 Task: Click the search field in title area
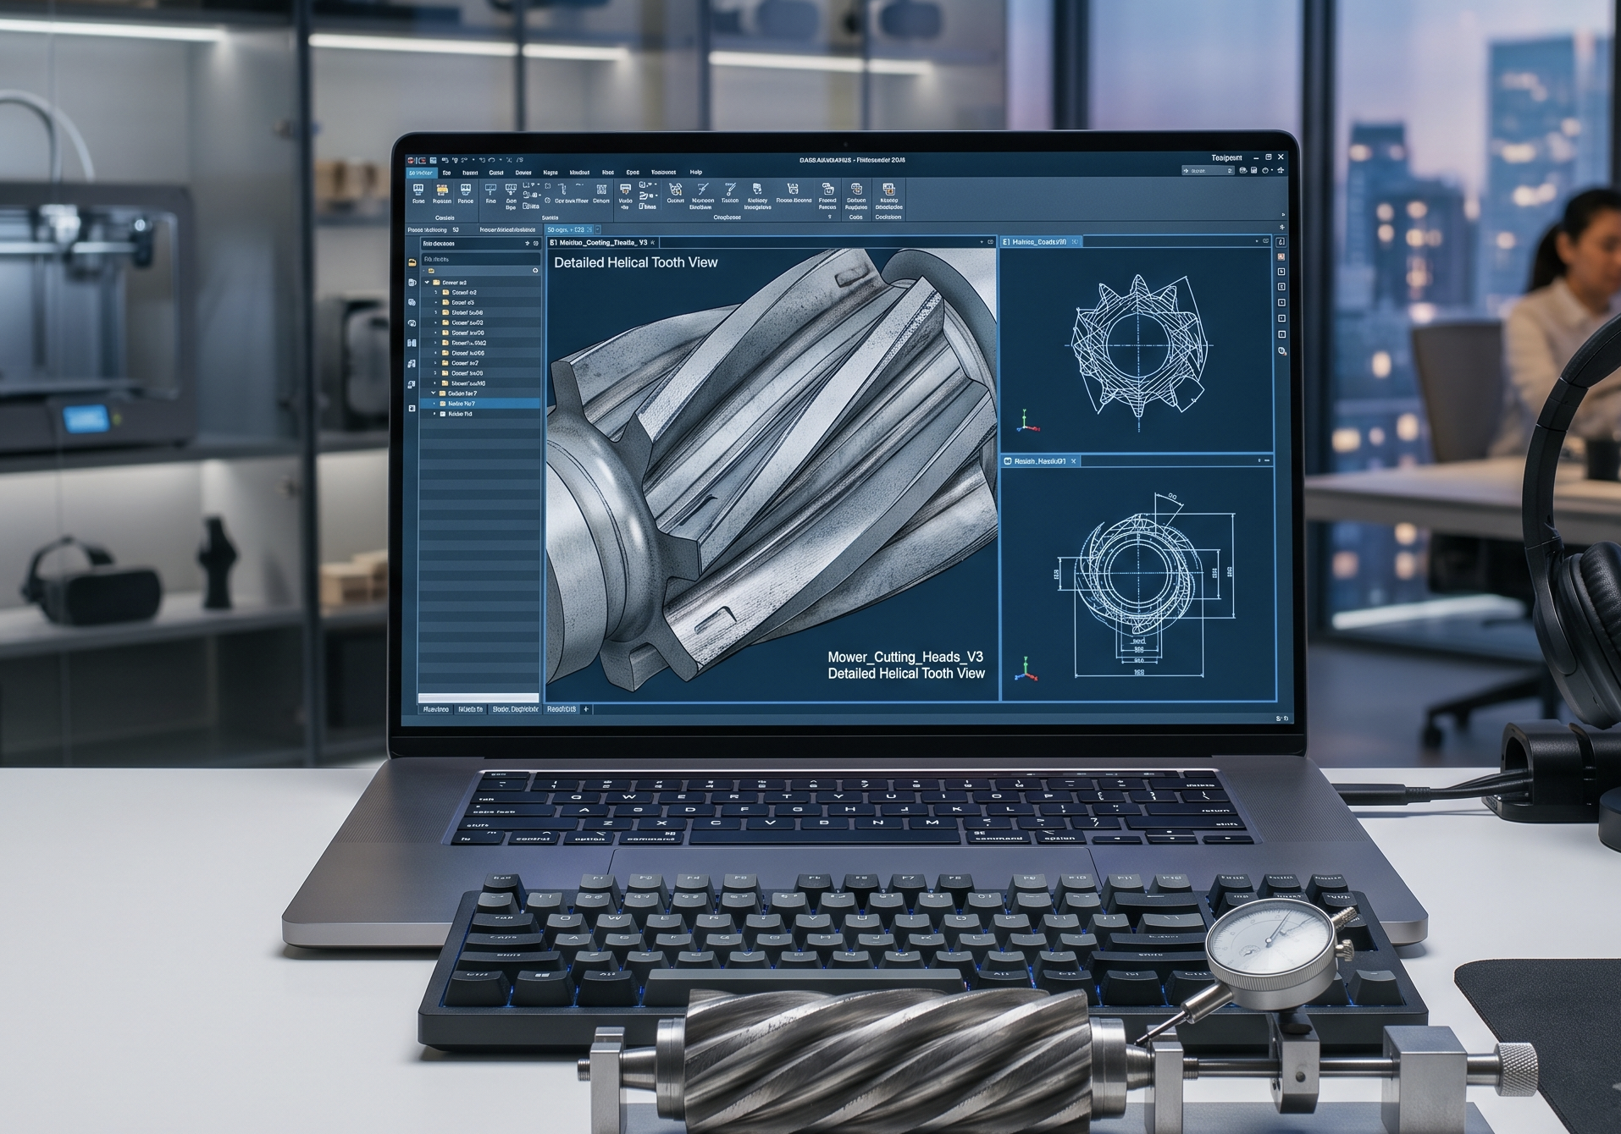point(1208,171)
